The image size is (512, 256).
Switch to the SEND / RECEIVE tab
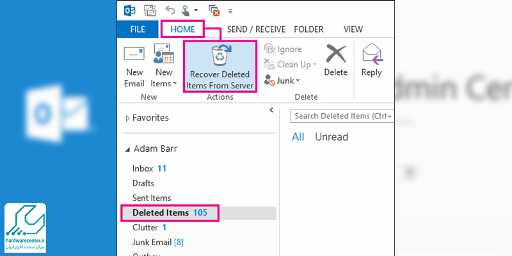pos(257,29)
